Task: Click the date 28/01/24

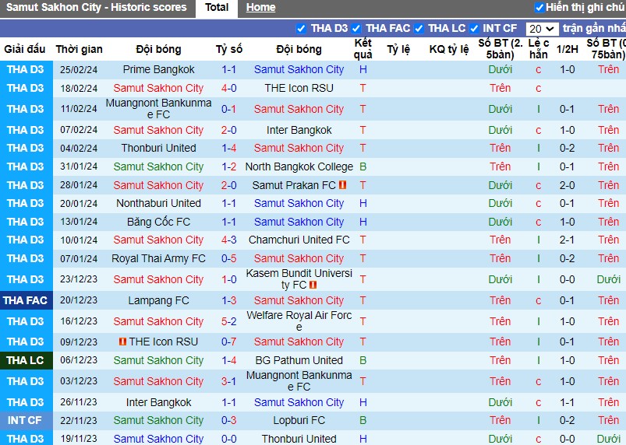Action: 79,185
